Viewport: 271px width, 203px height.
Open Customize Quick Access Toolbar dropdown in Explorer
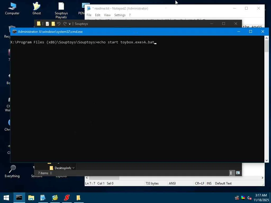(70, 24)
